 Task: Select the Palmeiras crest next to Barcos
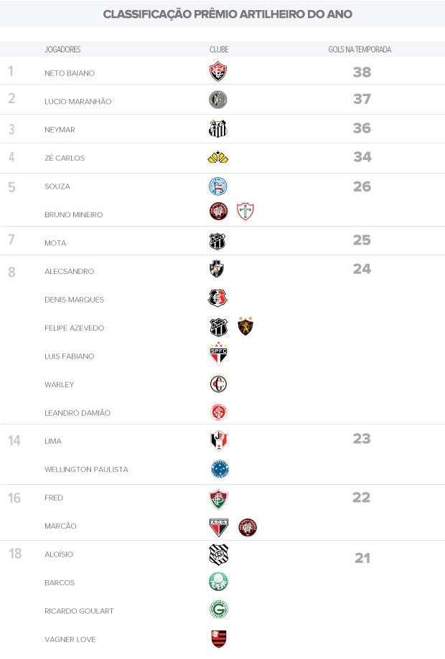click(218, 582)
